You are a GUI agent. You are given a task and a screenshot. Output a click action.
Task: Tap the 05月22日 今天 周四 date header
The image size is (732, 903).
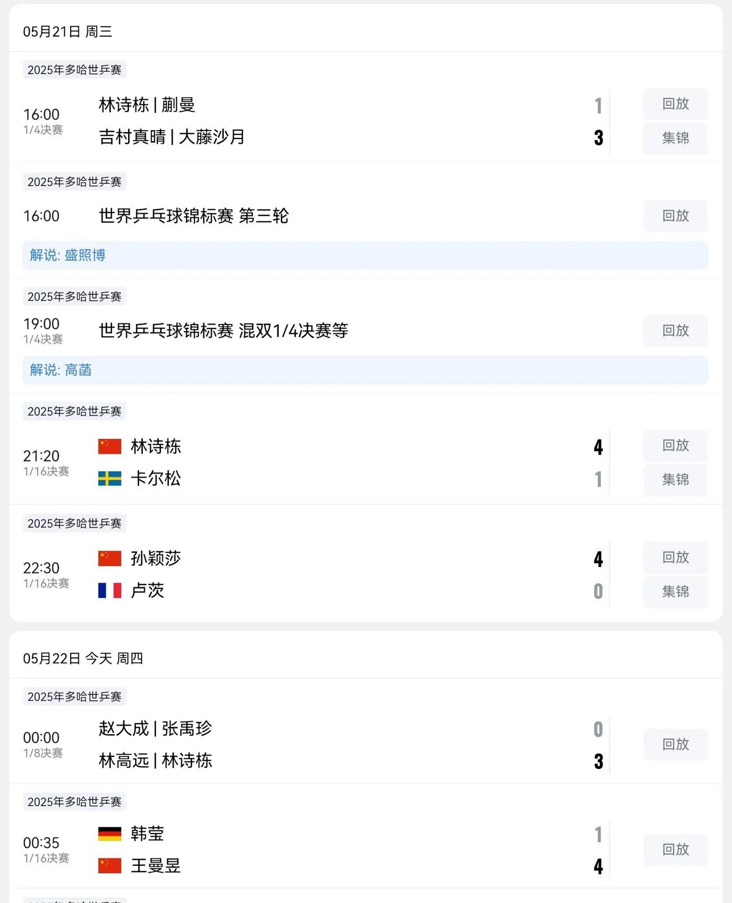83,658
